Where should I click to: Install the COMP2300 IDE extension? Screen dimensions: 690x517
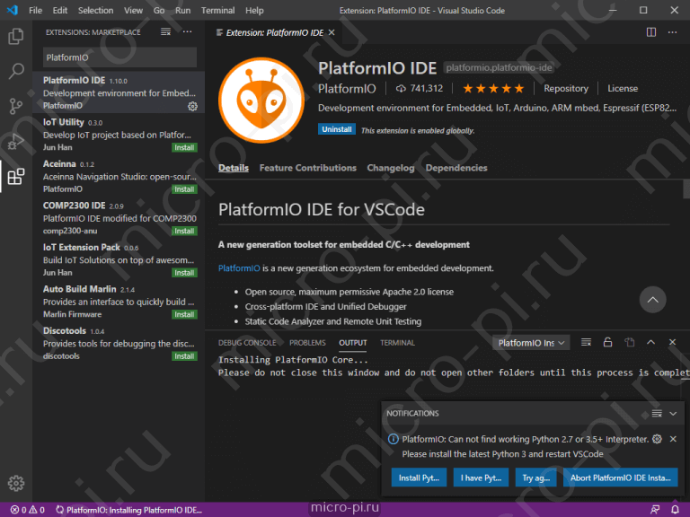(x=184, y=232)
